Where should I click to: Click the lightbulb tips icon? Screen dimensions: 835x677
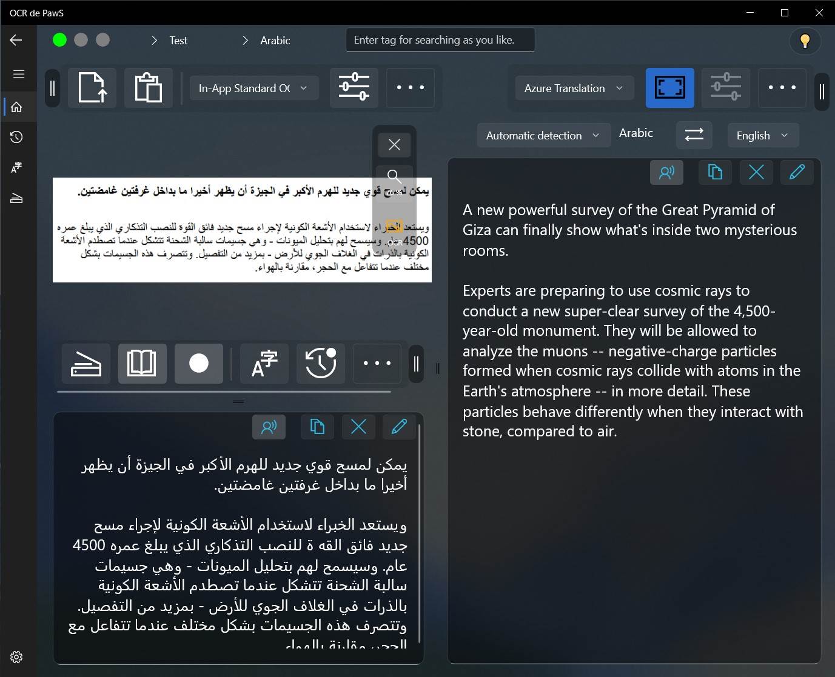[x=805, y=41]
